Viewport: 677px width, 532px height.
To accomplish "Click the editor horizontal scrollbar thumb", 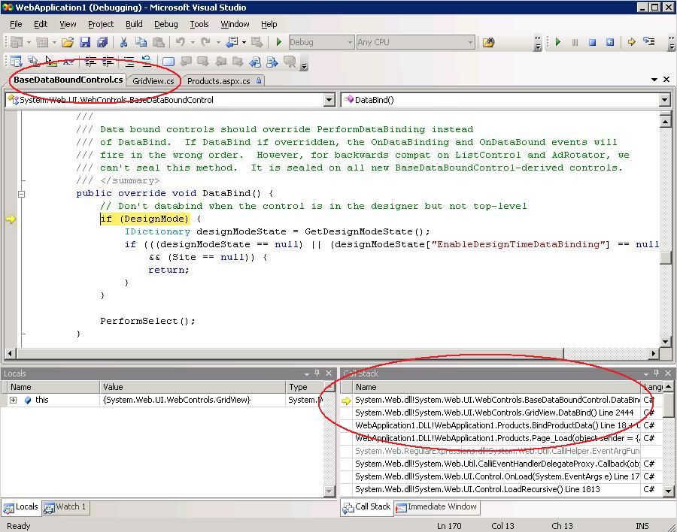I will [290, 354].
